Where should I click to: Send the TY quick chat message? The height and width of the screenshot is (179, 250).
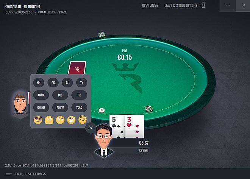coord(82,82)
